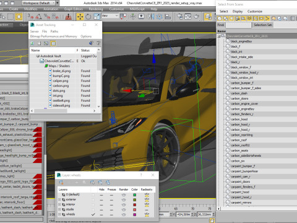Screen dimensions: 297x223
Task: Set interior layer as current layer
Action: 93,204
